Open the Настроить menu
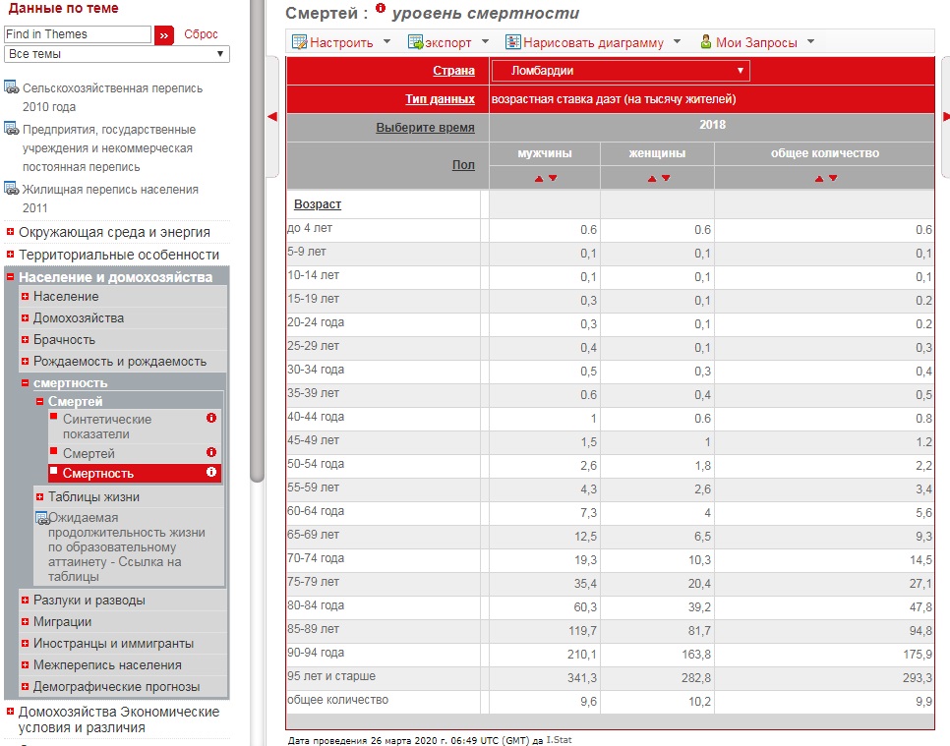Screen dimensions: 950x746 tap(386, 42)
